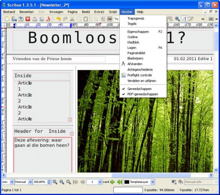Click the PDF OK button tool
Image resolution: width=220 pixels, height=195 pixels.
point(211,19)
